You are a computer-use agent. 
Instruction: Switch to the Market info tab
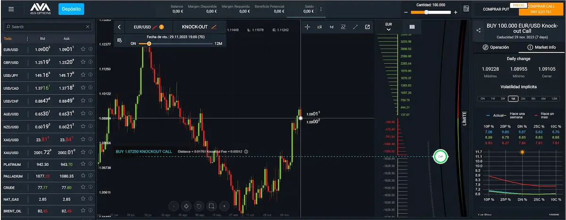click(541, 47)
